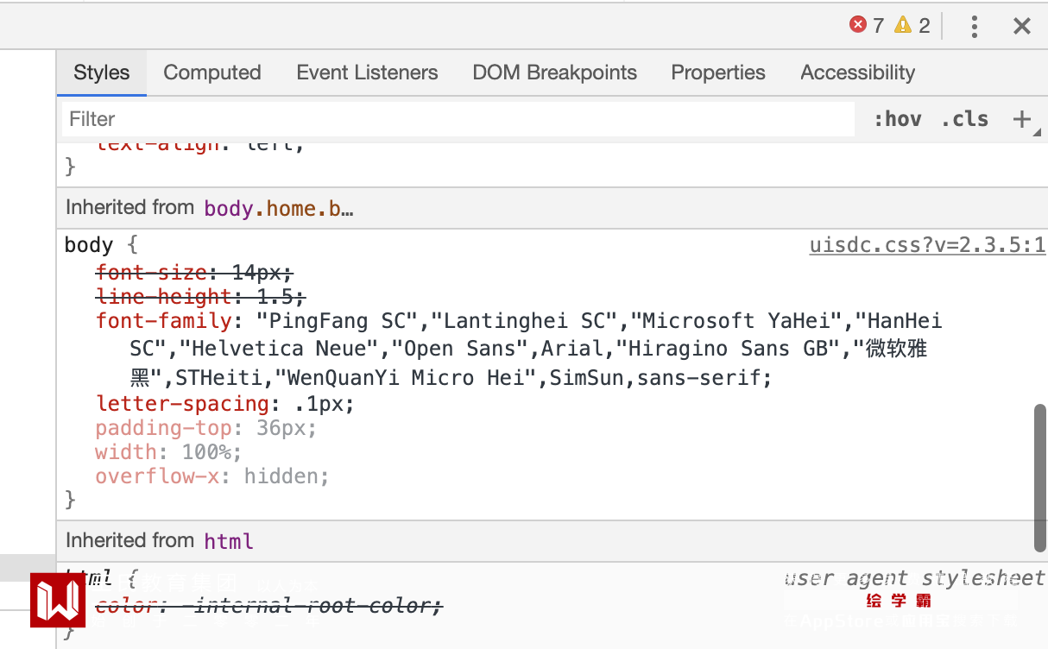Click the font-family property name
This screenshot has width=1048, height=649.
(164, 321)
